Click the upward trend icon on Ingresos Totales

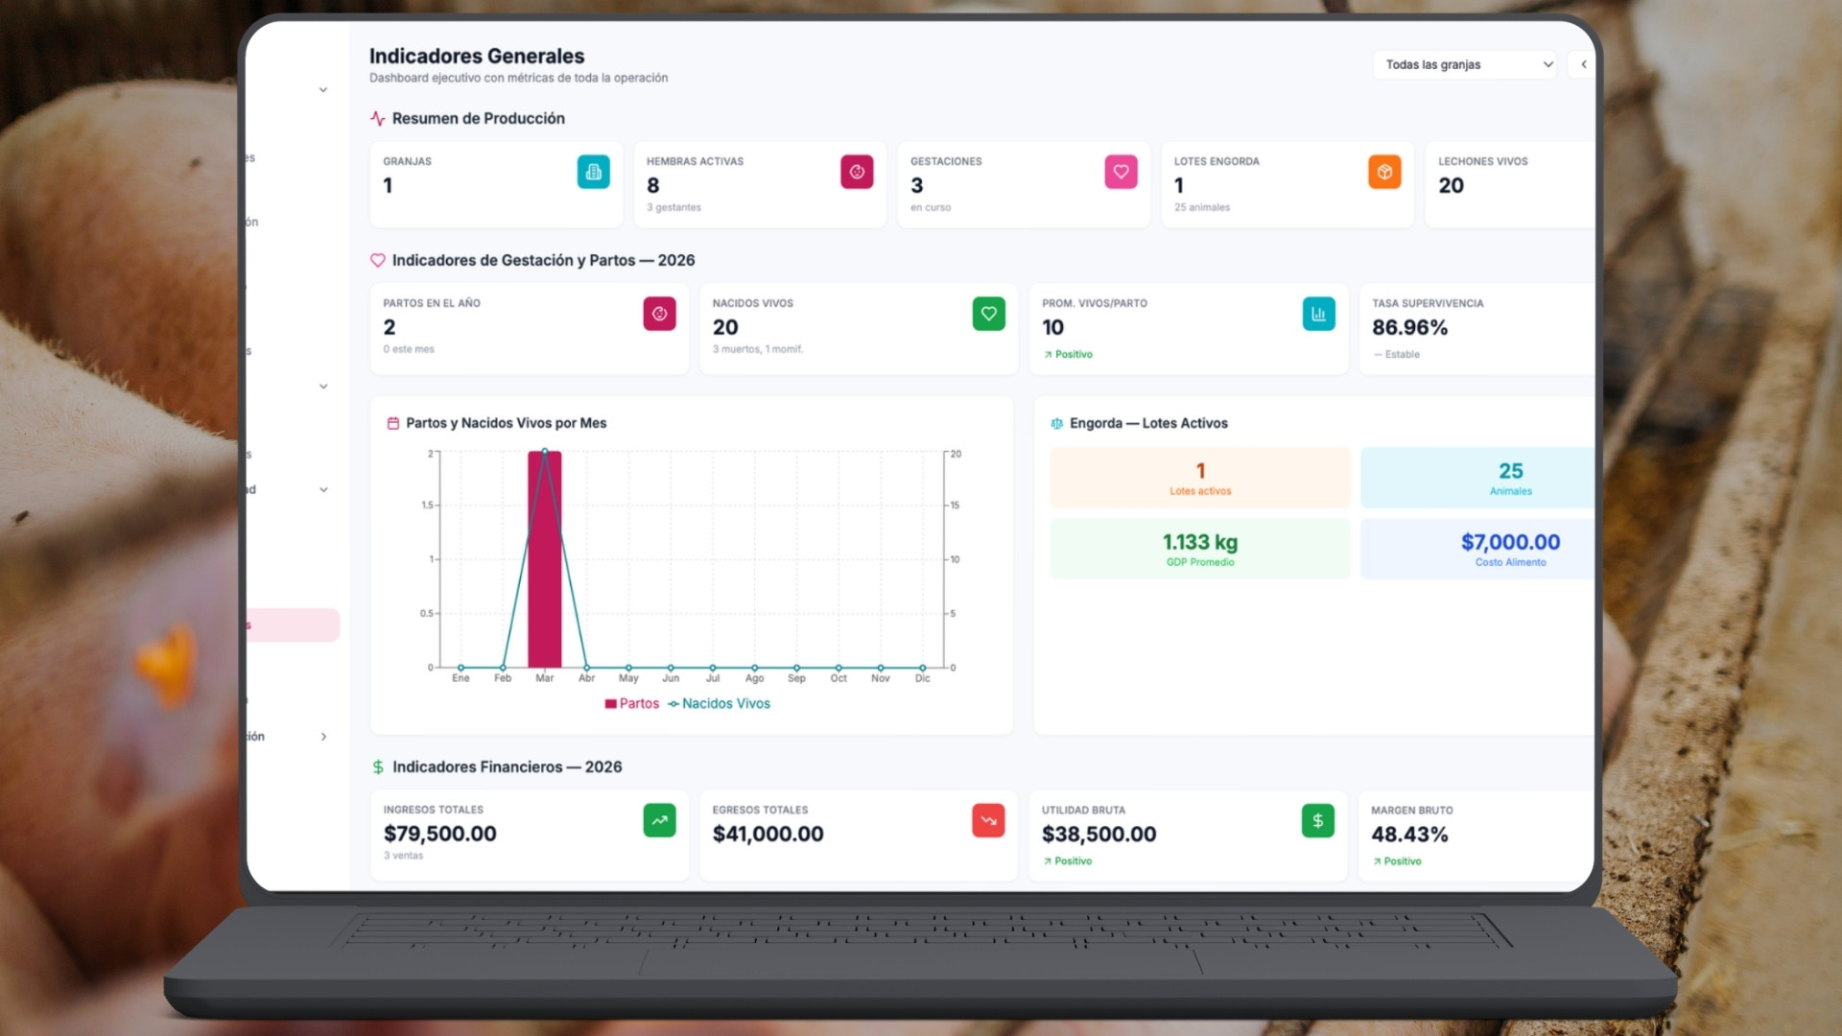point(659,820)
